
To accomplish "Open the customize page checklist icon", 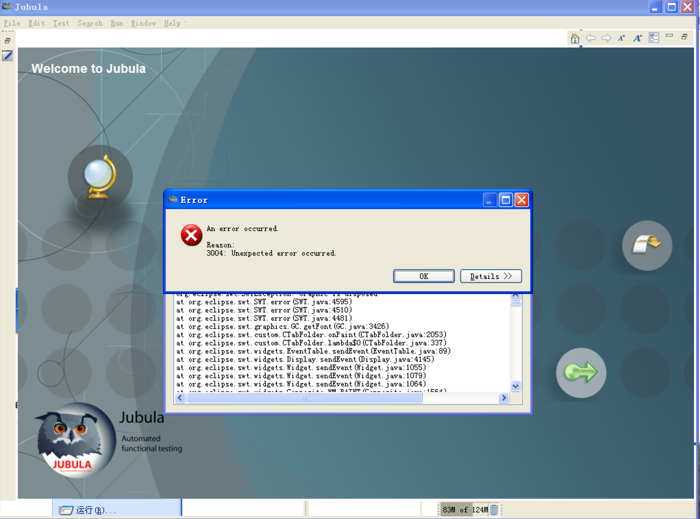I will pyautogui.click(x=654, y=37).
